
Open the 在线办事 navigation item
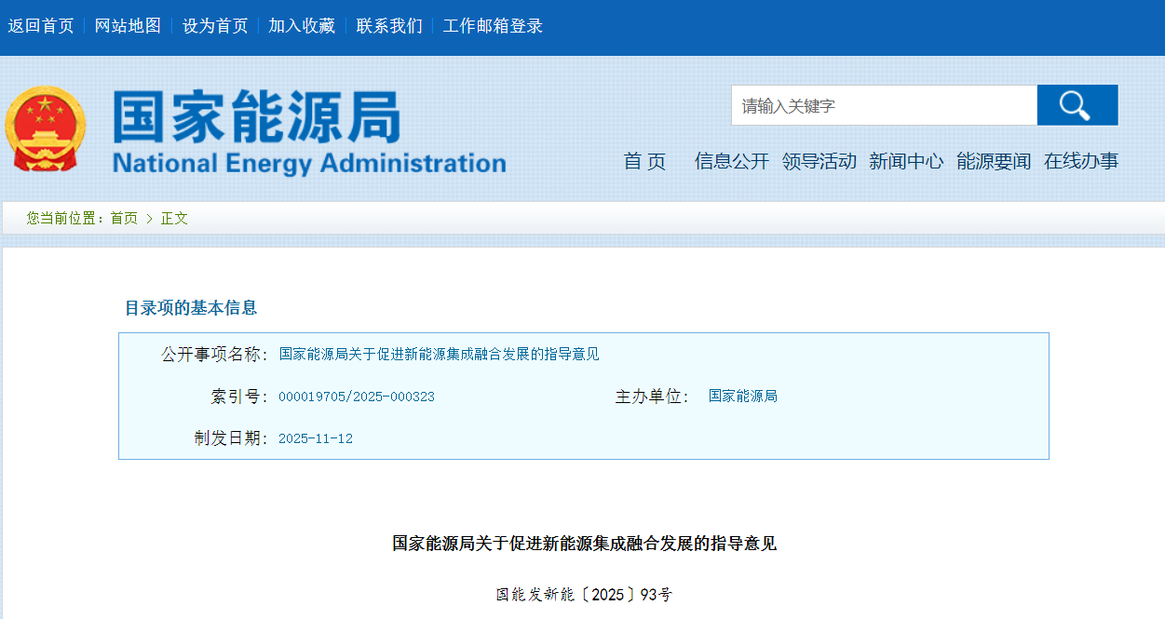1080,161
